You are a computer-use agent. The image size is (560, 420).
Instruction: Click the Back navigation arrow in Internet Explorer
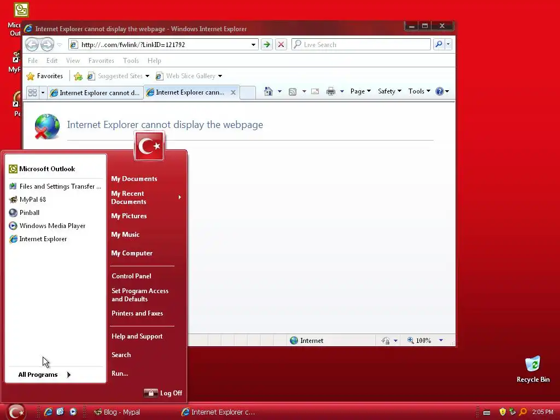coord(32,45)
